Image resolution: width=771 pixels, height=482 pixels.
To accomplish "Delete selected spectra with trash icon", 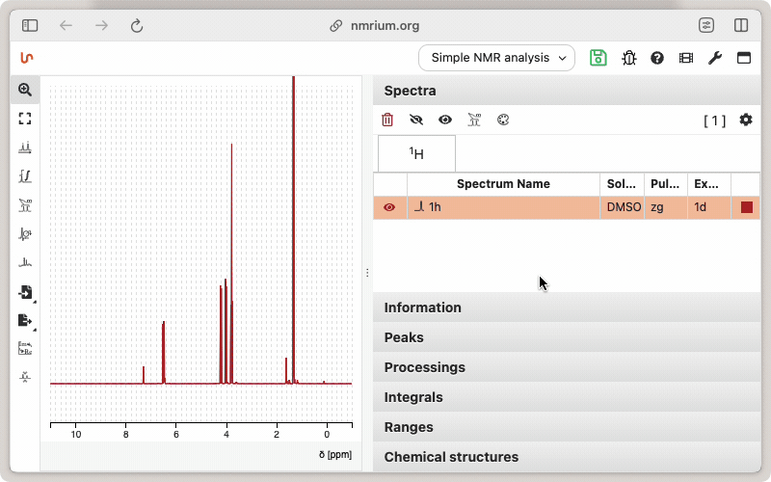I will (387, 120).
